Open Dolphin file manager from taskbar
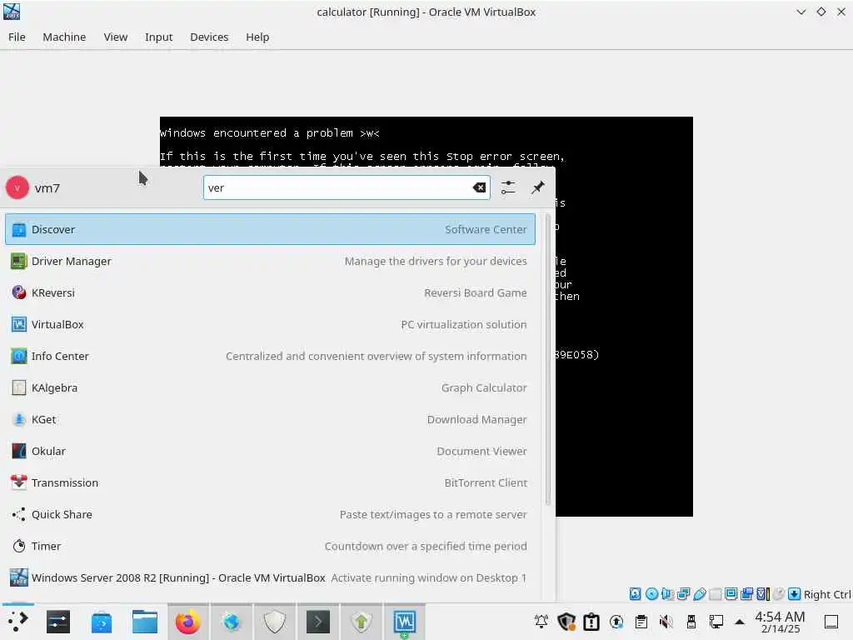The height and width of the screenshot is (640, 853). tap(145, 622)
